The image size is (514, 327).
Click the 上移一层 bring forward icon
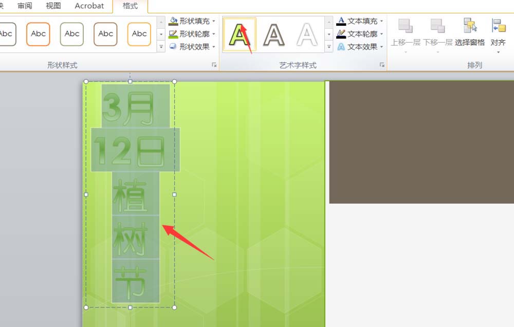[405, 26]
